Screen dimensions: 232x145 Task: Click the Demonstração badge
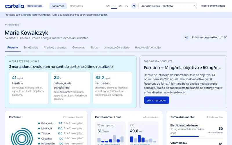coord(35,6)
